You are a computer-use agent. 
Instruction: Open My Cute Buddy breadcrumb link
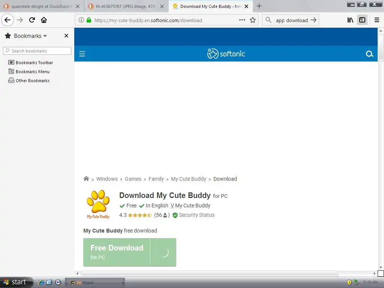(x=189, y=179)
